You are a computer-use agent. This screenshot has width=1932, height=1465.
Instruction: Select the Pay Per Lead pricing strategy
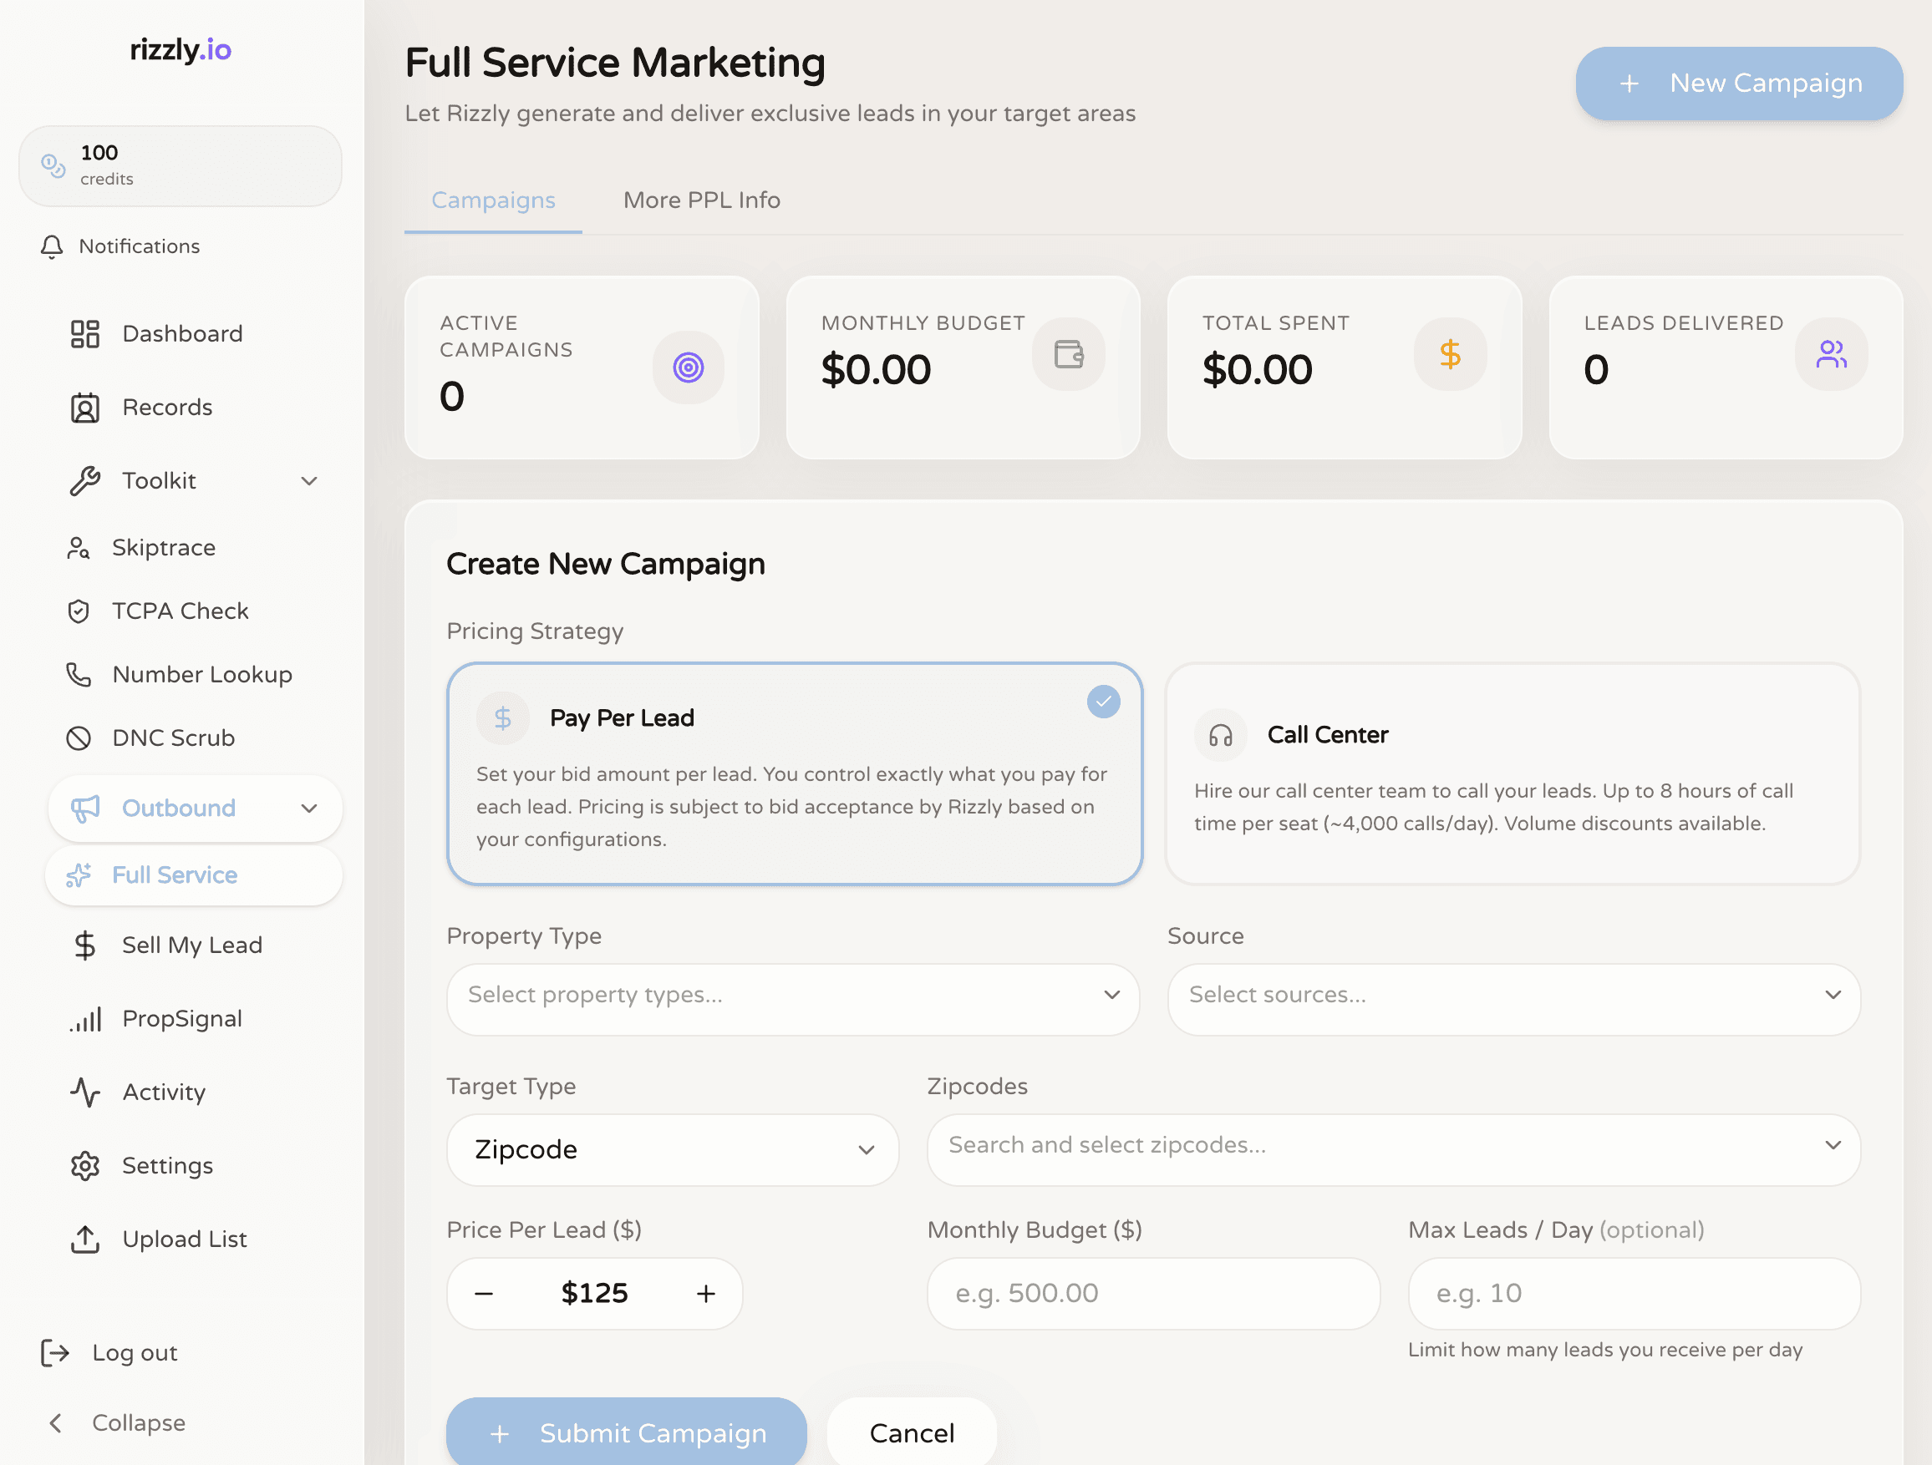793,773
